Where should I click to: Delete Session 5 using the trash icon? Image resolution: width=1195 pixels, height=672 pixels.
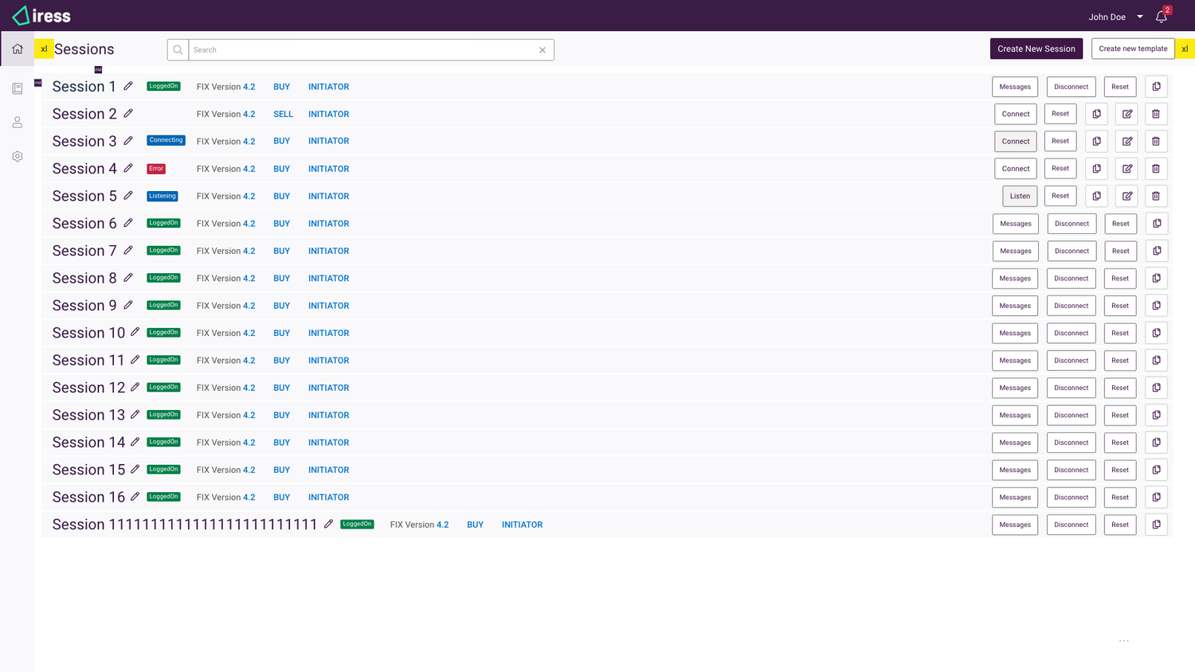pyautogui.click(x=1156, y=196)
